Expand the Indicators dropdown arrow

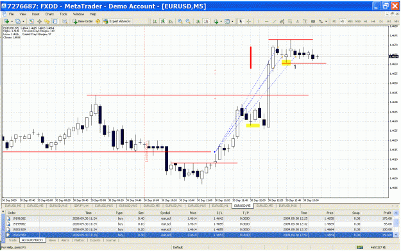221,21
